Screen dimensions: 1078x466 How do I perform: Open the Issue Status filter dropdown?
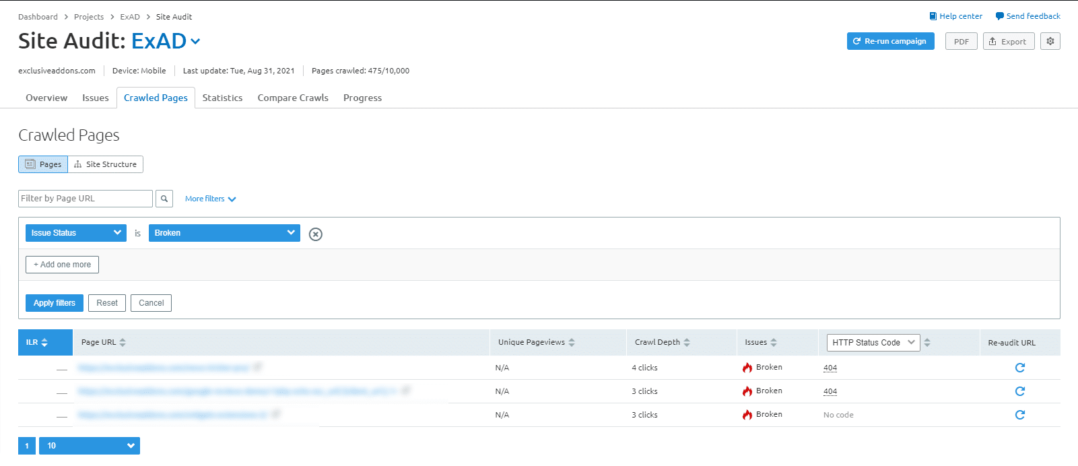76,233
